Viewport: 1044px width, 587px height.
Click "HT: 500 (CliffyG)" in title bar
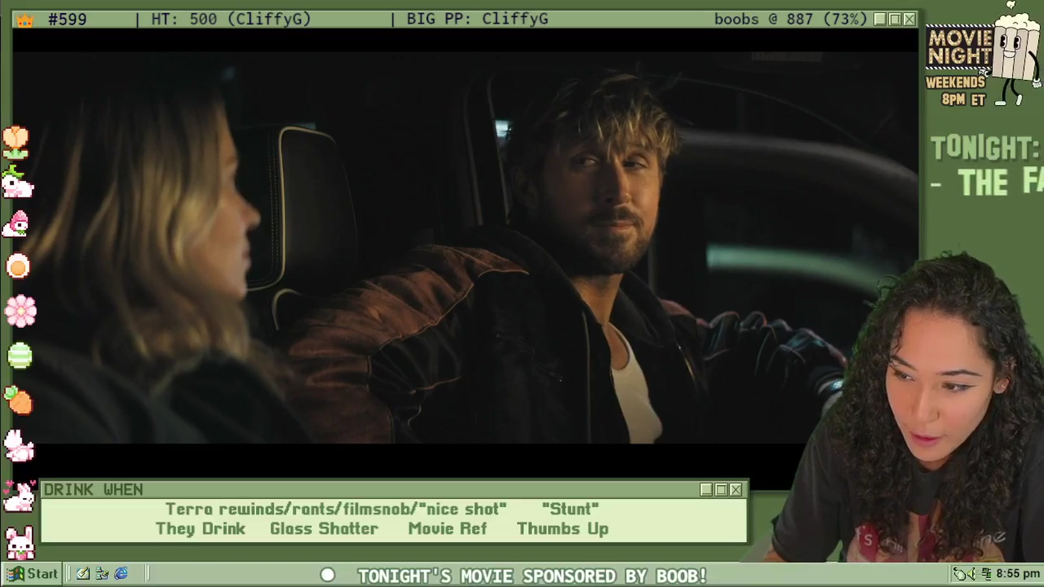pyautogui.click(x=231, y=20)
